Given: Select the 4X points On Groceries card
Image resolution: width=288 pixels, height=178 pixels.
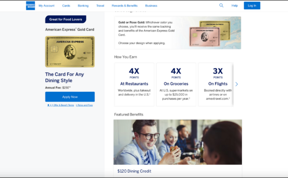Looking at the screenshot, I should point(176,84).
